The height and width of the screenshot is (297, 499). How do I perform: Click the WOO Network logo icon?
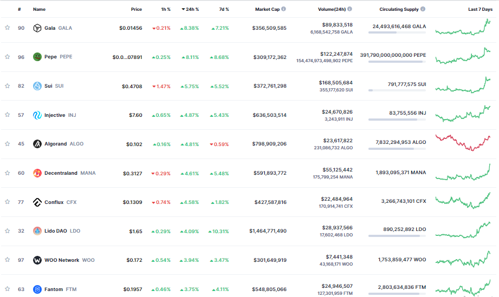(37, 260)
